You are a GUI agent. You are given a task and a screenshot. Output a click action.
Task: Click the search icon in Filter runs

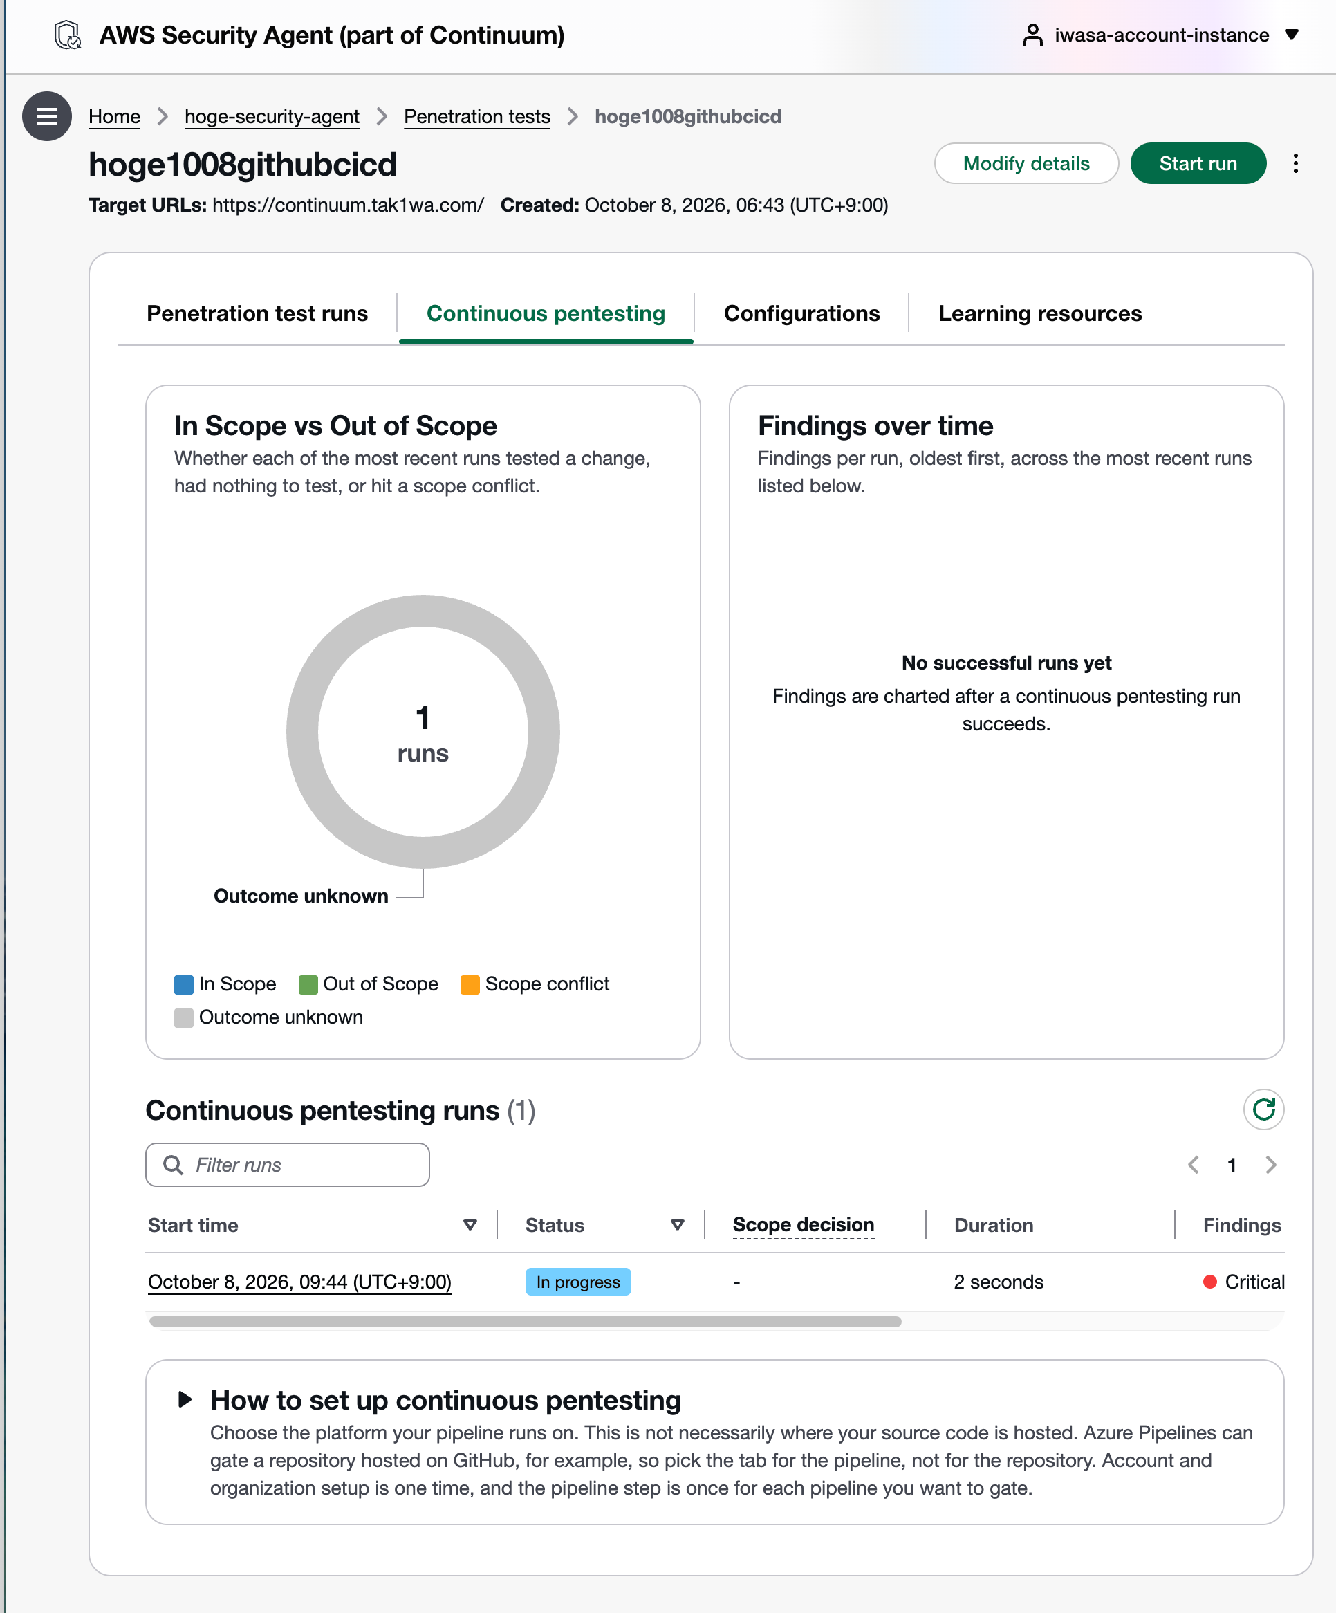click(x=174, y=1164)
